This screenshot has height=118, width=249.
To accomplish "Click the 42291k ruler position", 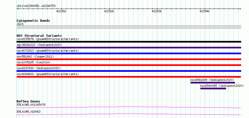I will (62, 11).
